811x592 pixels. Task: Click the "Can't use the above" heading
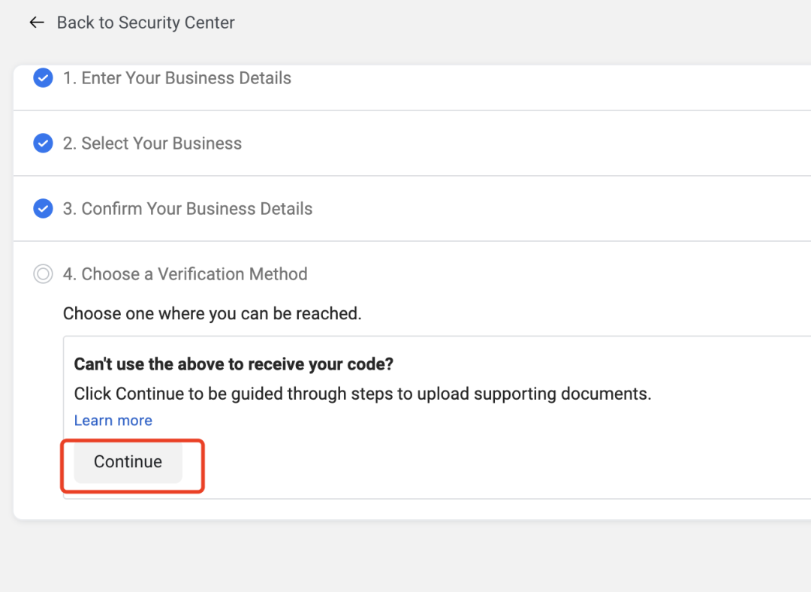pos(234,364)
